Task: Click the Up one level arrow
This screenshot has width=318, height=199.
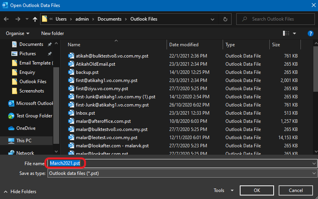Action: pyautogui.click(x=35, y=19)
